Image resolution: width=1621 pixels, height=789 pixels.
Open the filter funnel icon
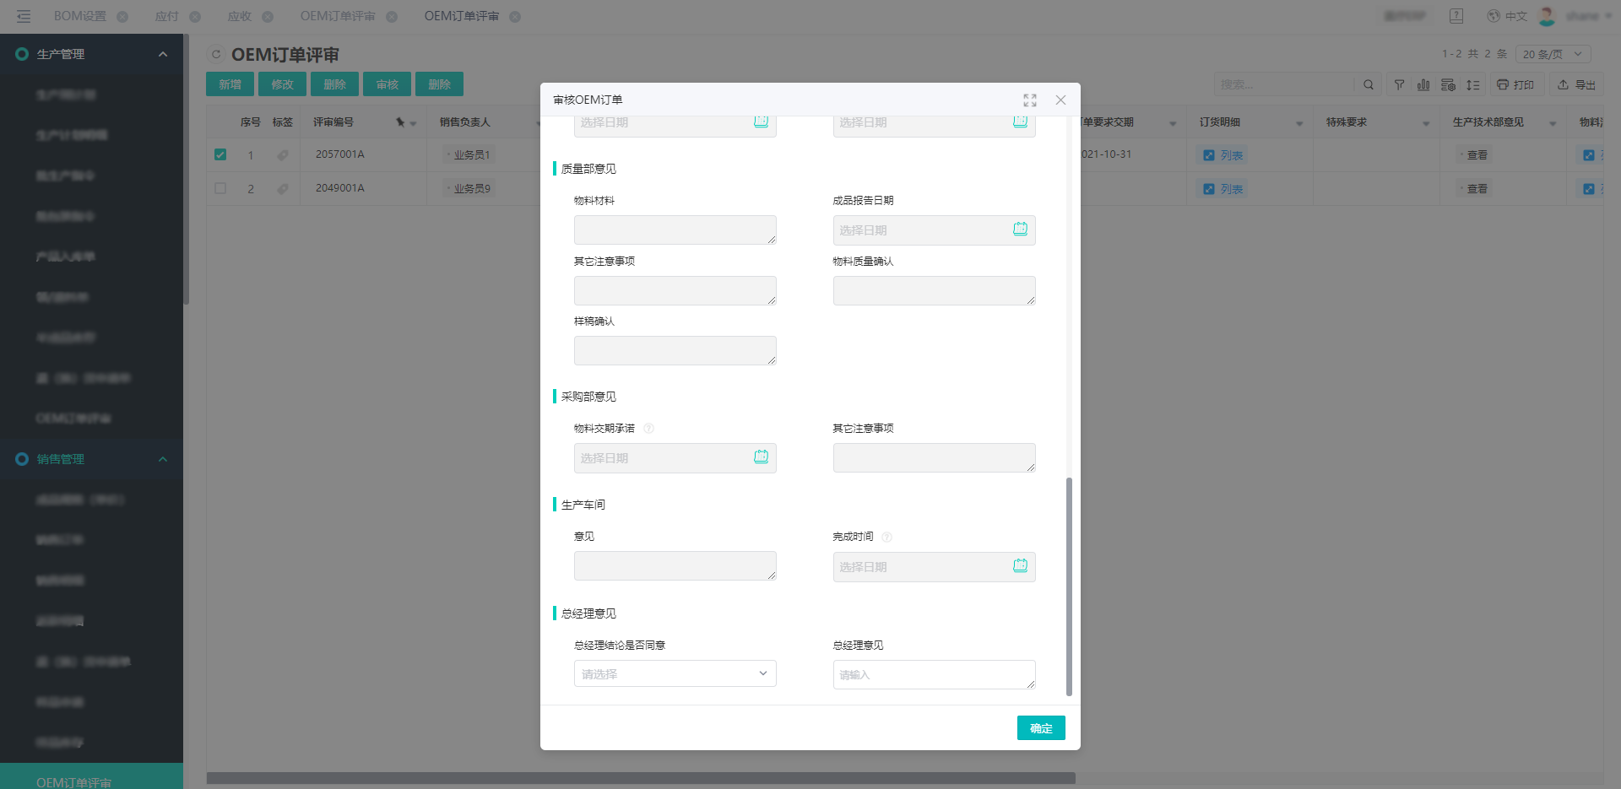pyautogui.click(x=1399, y=84)
